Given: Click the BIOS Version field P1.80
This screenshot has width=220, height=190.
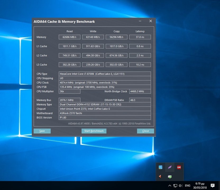Looking at the screenshot, I should pos(105,118).
